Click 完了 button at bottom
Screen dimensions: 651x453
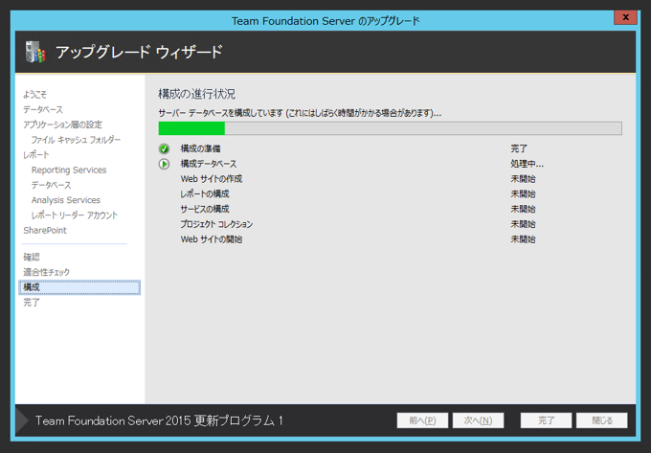coord(546,420)
